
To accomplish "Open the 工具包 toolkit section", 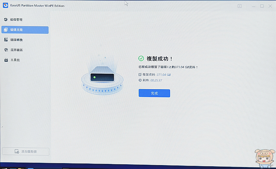I will pos(25,60).
